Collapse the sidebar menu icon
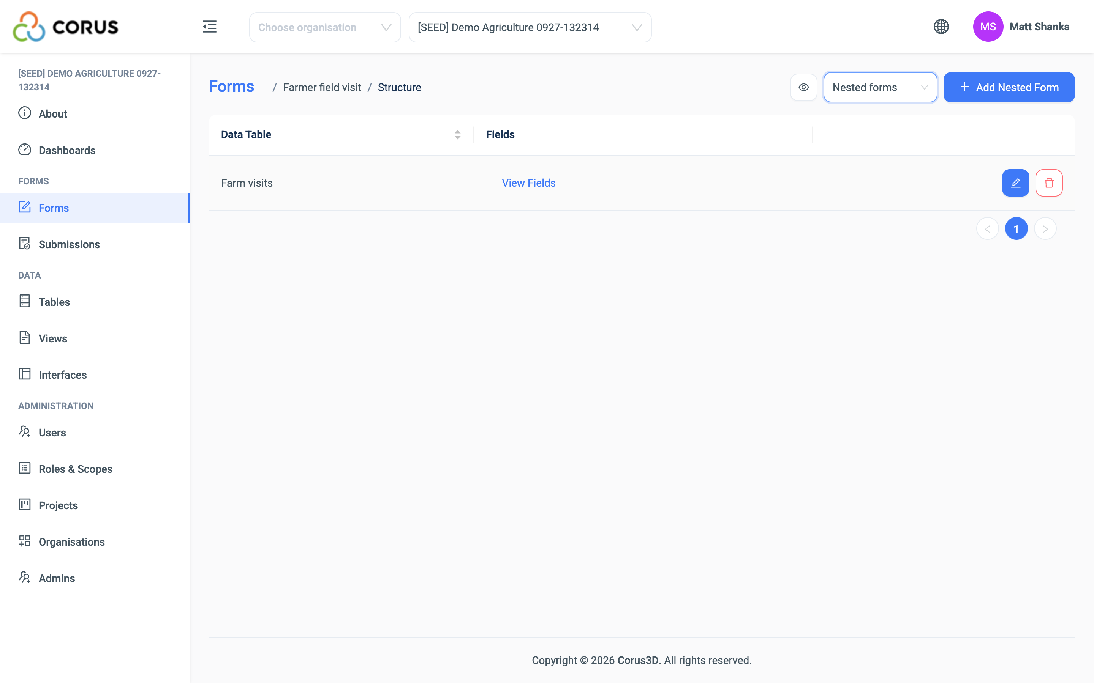Image resolution: width=1094 pixels, height=683 pixels. tap(209, 27)
